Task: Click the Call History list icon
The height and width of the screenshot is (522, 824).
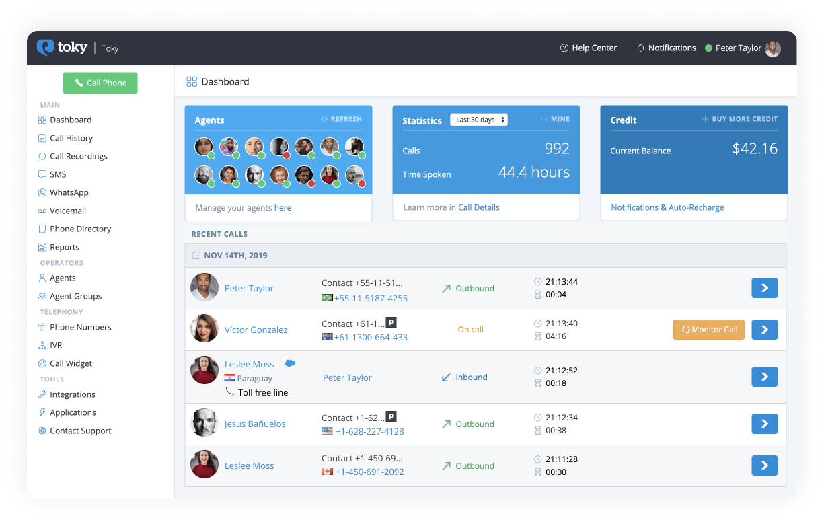Action: tap(42, 138)
